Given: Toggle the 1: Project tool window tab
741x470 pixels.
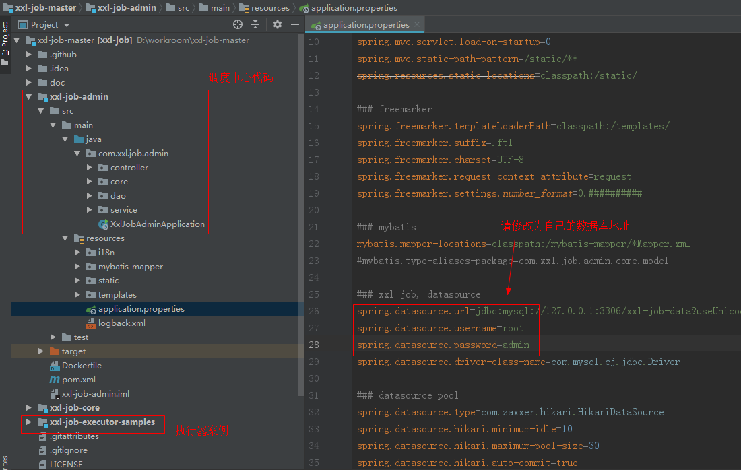Looking at the screenshot, I should point(5,44).
